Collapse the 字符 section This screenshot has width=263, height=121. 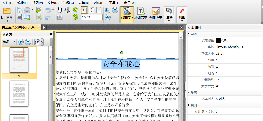click(x=188, y=34)
